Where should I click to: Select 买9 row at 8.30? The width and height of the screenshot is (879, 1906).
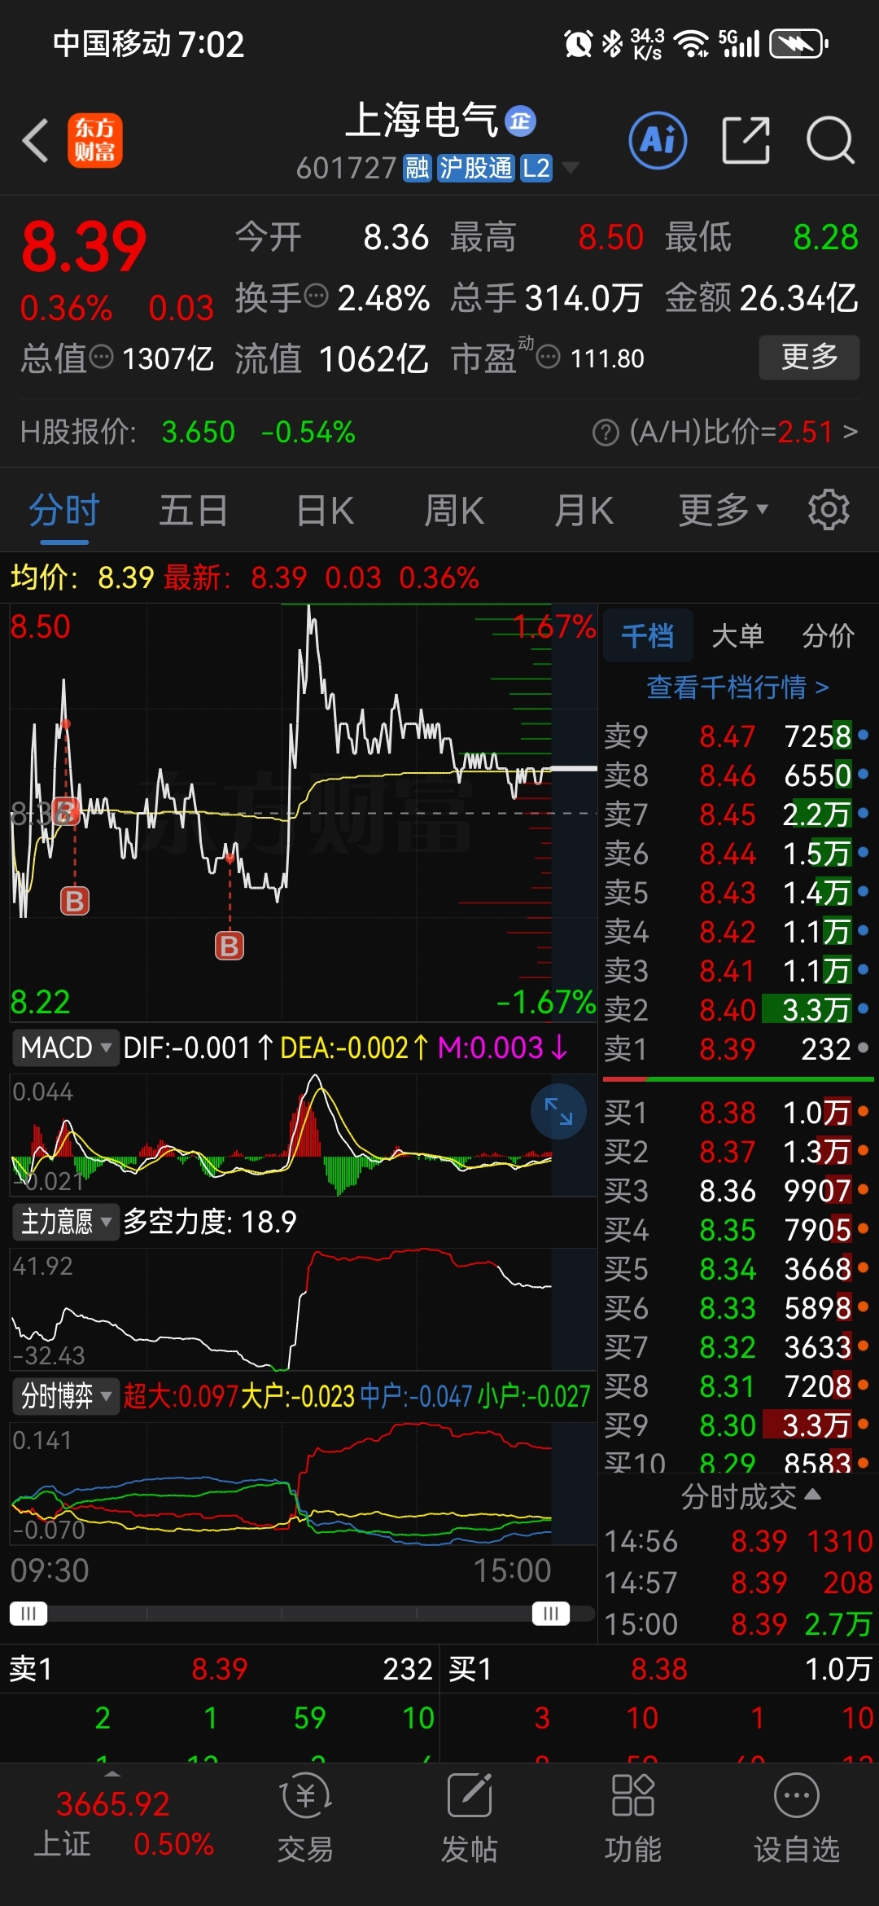(737, 1425)
